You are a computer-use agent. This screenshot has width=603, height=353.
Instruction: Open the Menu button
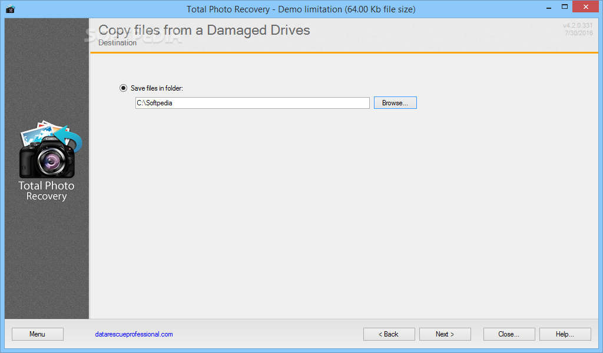38,334
